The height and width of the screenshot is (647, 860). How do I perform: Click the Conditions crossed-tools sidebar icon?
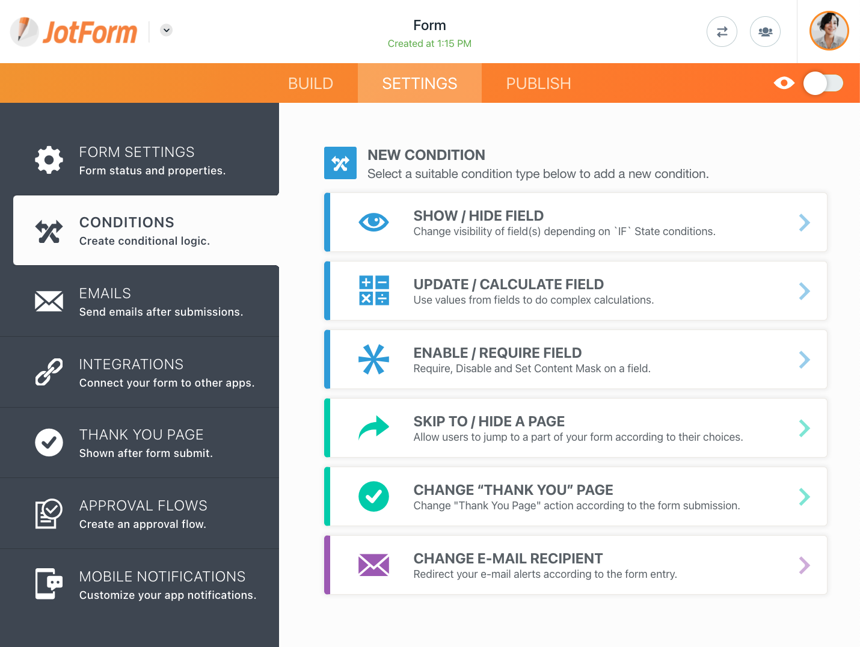pos(49,231)
